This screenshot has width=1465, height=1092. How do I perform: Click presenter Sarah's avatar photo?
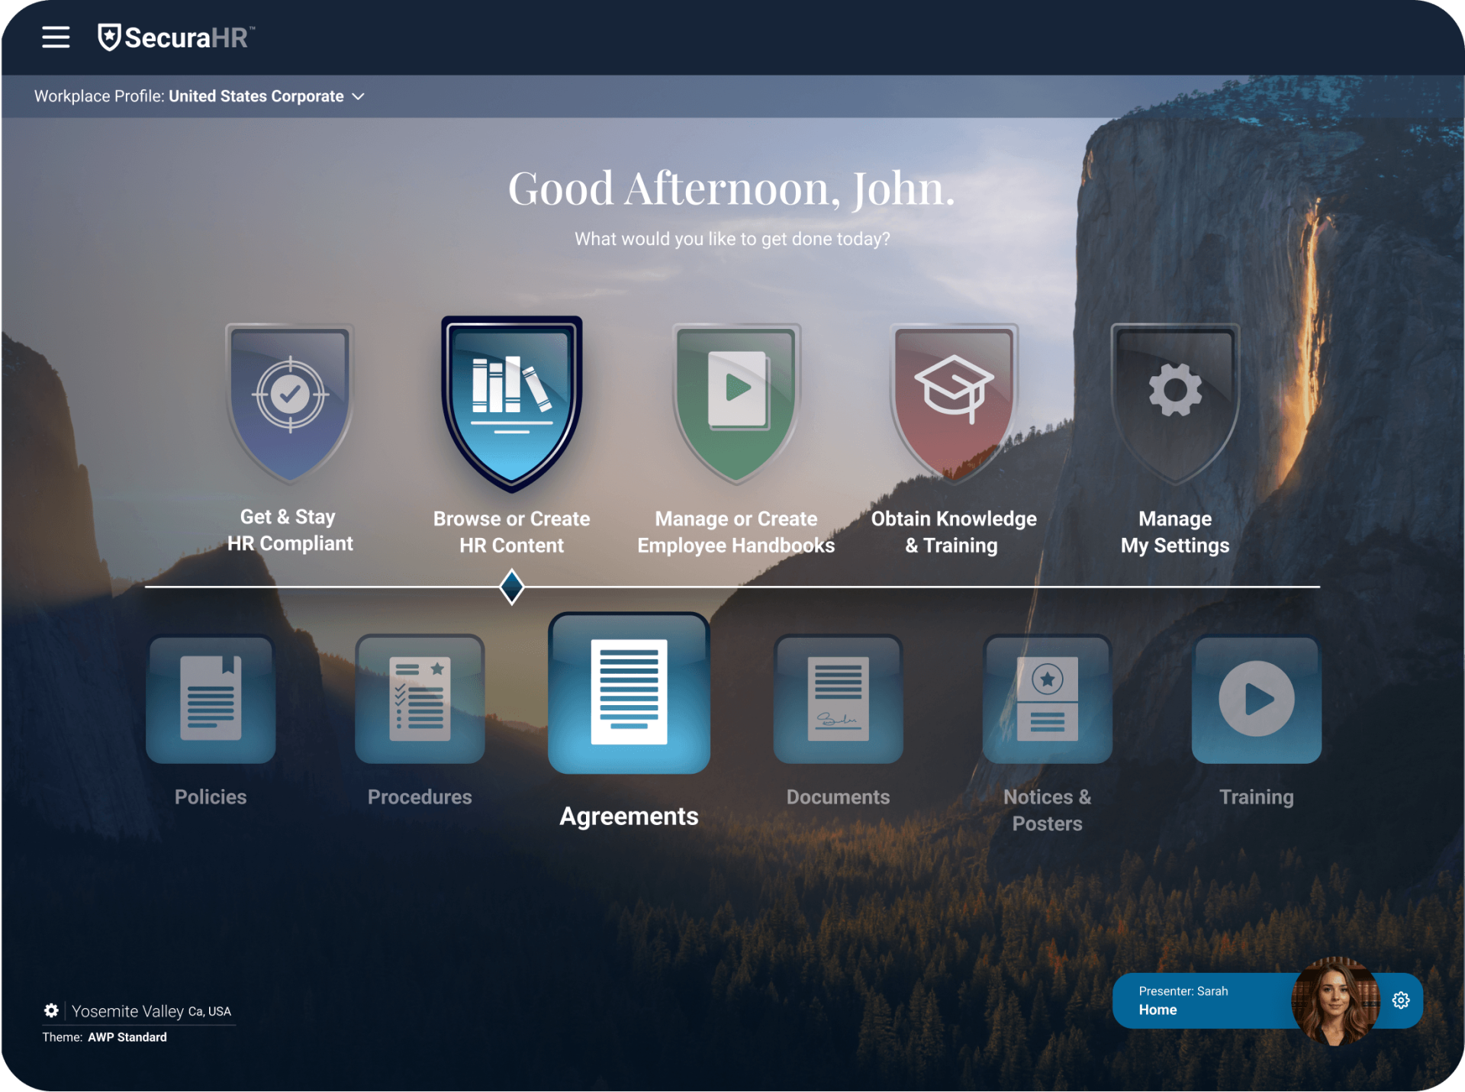point(1335,1000)
